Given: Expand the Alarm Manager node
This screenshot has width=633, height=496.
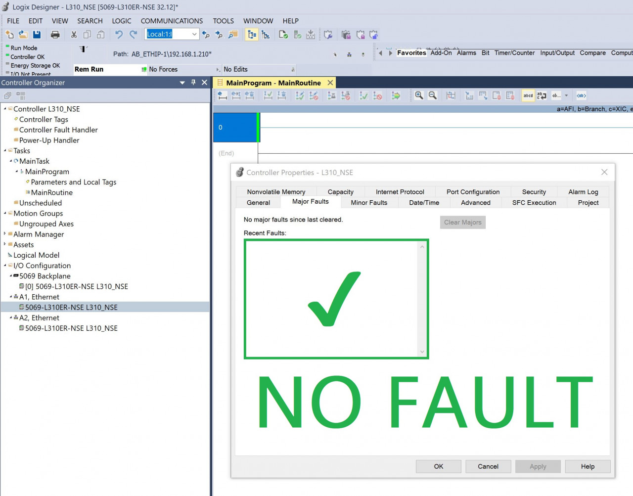Looking at the screenshot, I should (5, 234).
